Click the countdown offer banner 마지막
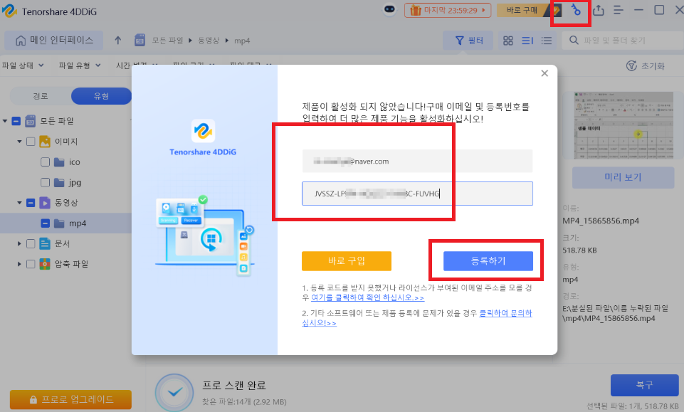Viewport: 684px width, 412px height. coord(448,10)
